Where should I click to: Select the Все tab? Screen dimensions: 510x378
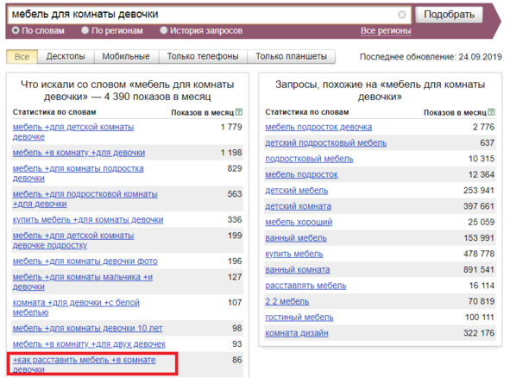coord(22,57)
